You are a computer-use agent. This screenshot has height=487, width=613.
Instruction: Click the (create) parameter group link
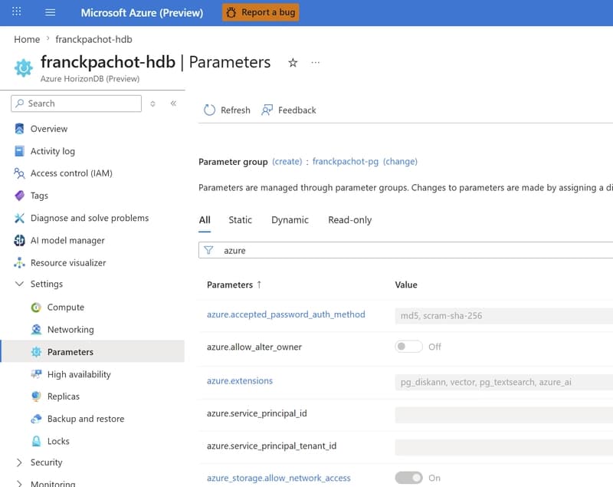pyautogui.click(x=287, y=162)
